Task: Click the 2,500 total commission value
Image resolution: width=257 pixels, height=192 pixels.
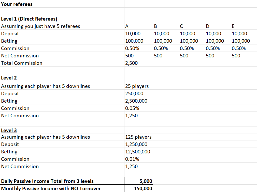Action: (x=132, y=63)
